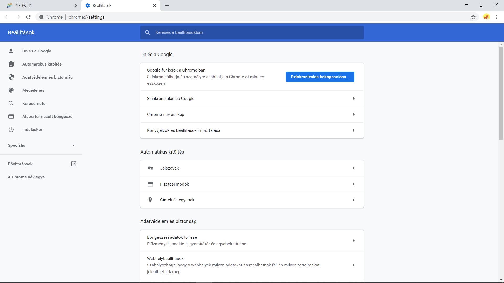Close the Beállítások tab
504x283 pixels.
[155, 6]
